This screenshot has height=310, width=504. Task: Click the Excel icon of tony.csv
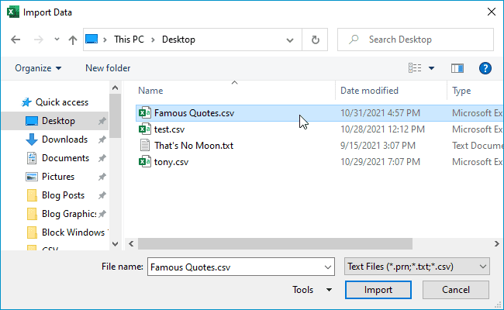point(145,161)
